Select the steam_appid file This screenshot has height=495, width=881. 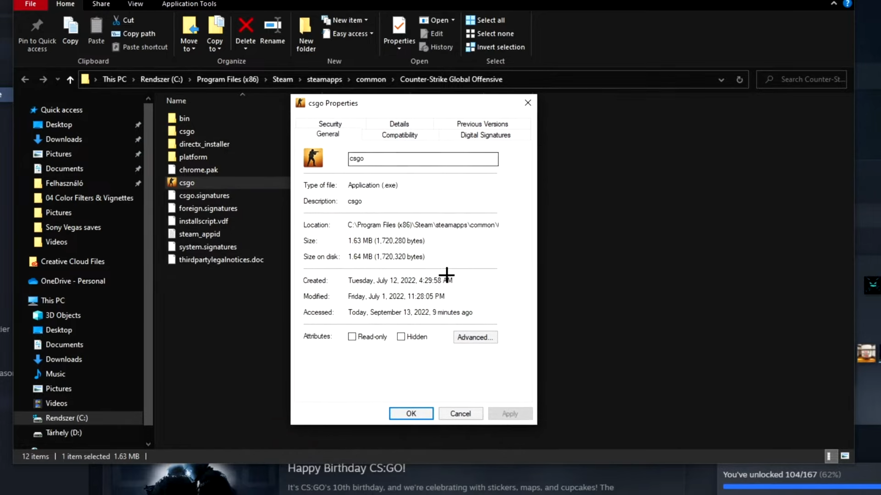(x=199, y=234)
